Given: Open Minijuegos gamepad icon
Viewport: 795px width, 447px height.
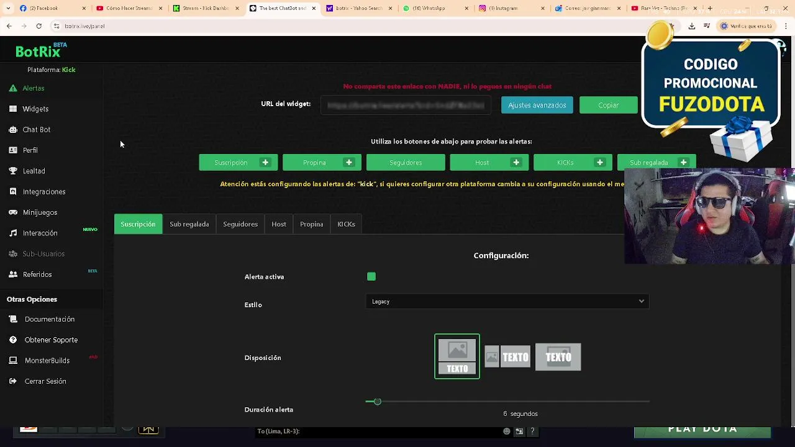Looking at the screenshot, I should (13, 212).
